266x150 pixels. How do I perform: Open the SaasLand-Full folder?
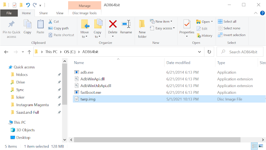pos(27,112)
